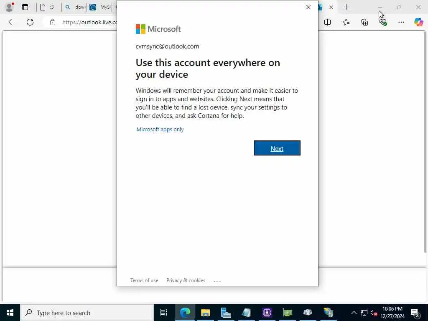This screenshot has width=428, height=321.
Task: Open the Edge tab actions menu icon
Action: (25, 7)
